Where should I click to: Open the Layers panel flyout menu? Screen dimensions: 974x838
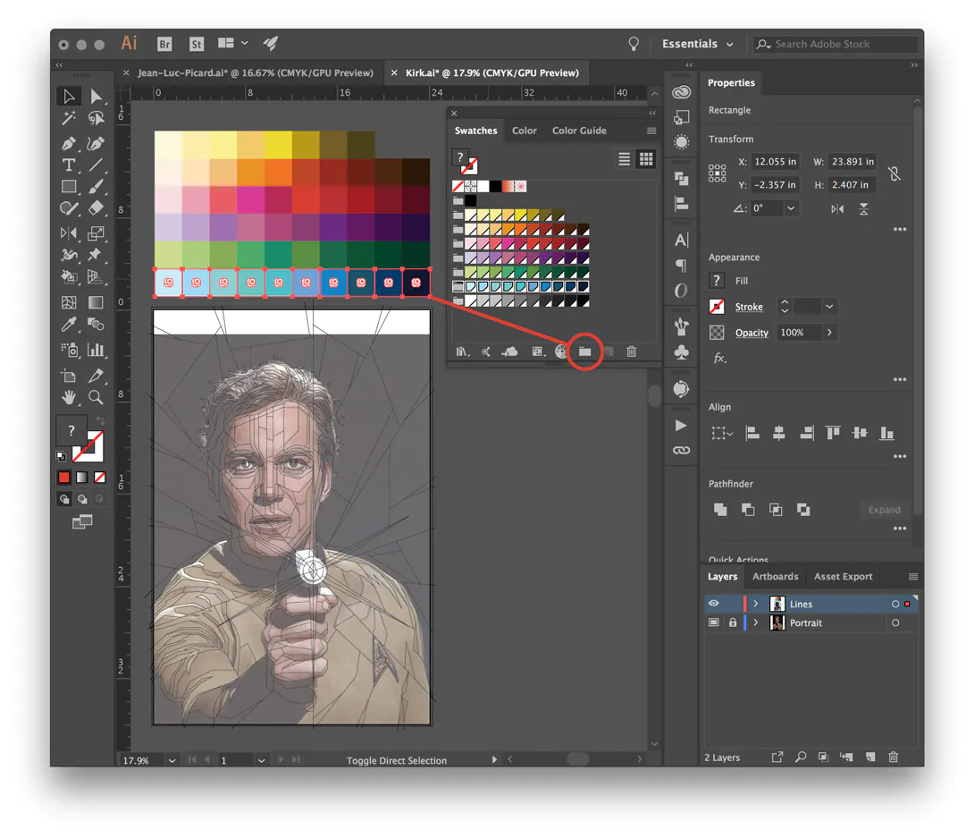(x=913, y=576)
